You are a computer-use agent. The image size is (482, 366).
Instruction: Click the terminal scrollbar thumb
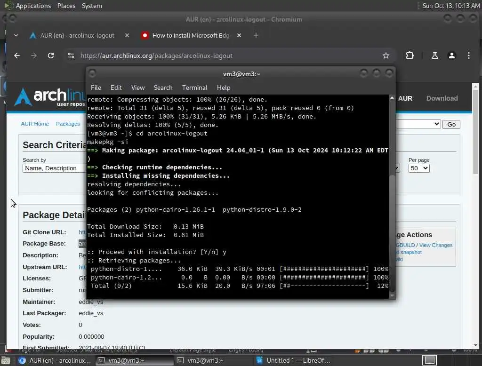tap(392, 233)
